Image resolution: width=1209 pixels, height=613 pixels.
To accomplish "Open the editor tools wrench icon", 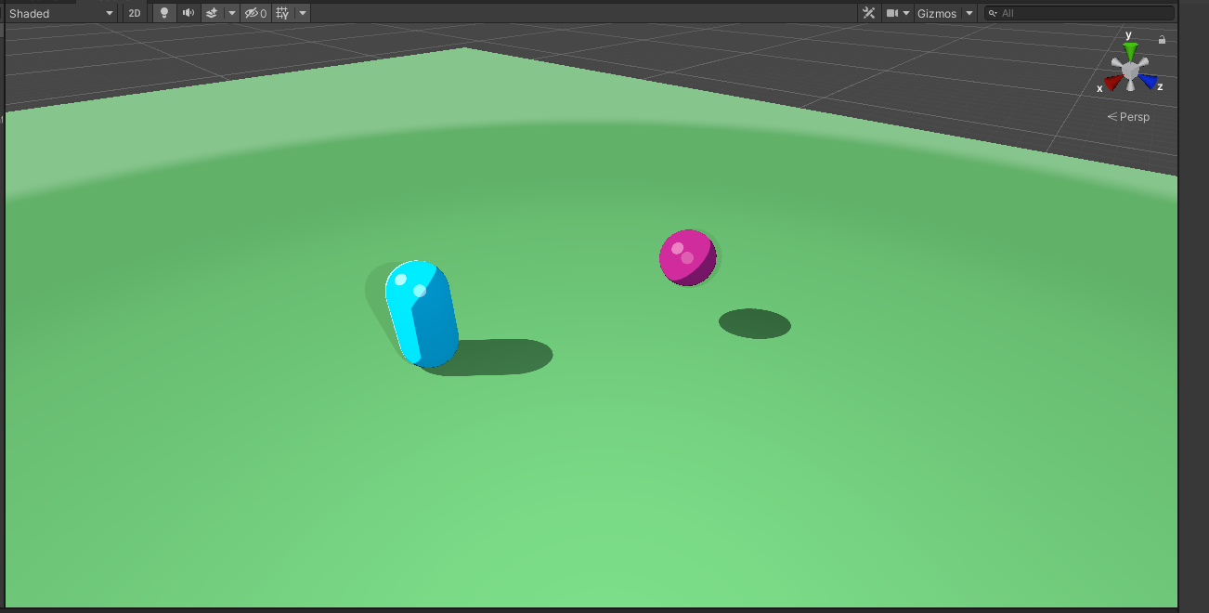I will coord(869,13).
